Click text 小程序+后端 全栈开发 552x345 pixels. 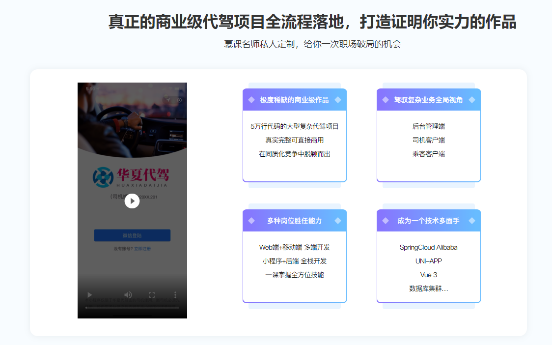pos(295,261)
